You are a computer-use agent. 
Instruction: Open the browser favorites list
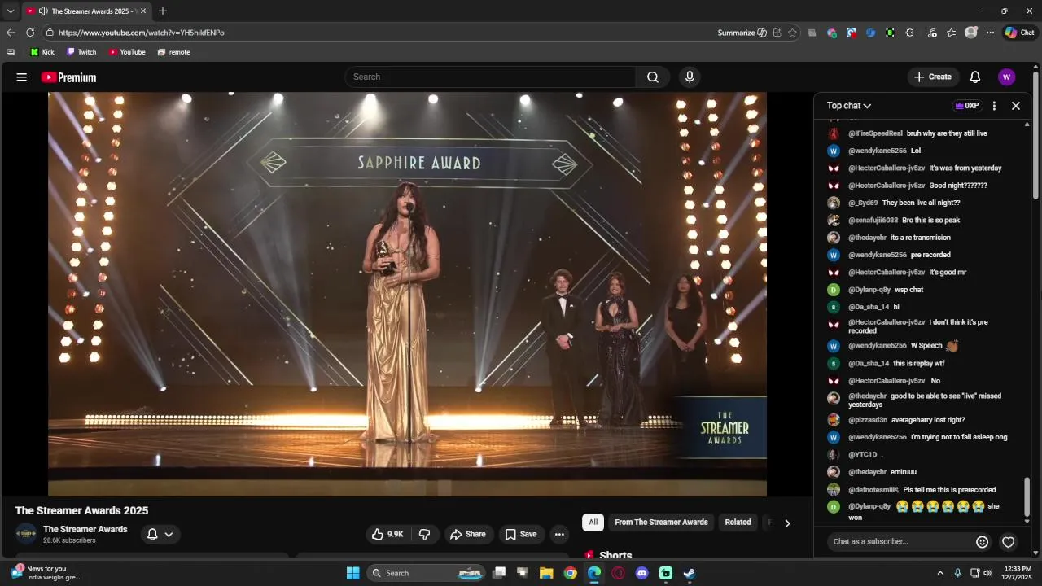[951, 33]
